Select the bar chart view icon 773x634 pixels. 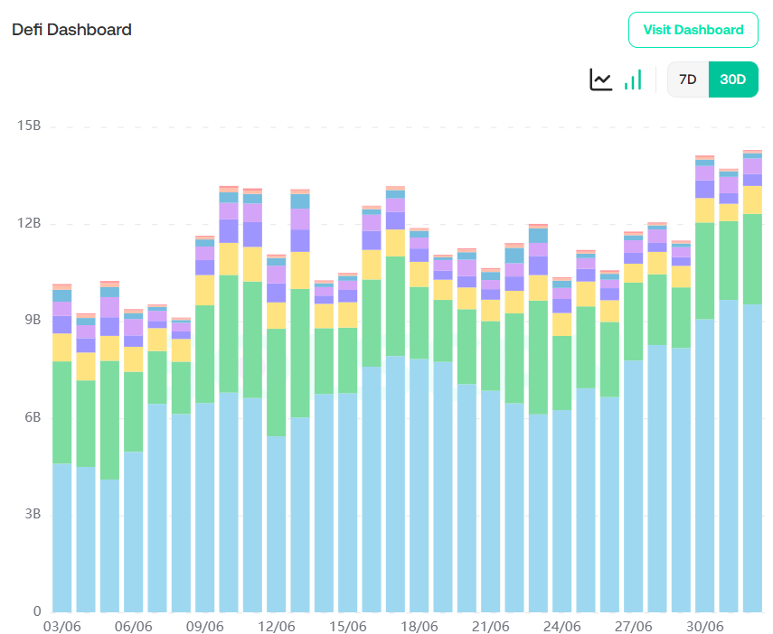(633, 79)
